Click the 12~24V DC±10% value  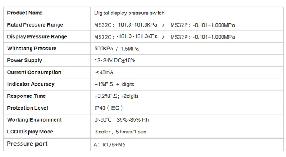coord(115,61)
